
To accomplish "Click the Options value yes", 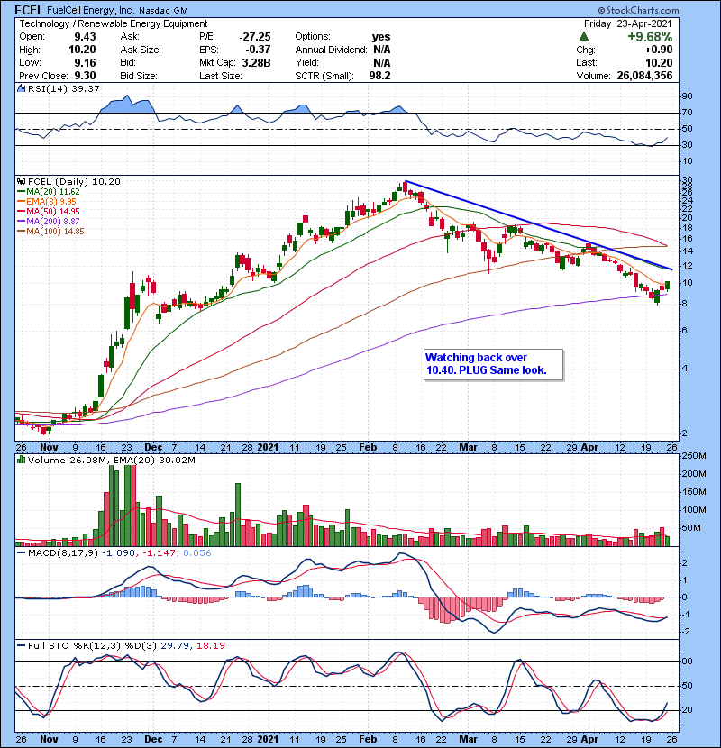I will (x=381, y=37).
